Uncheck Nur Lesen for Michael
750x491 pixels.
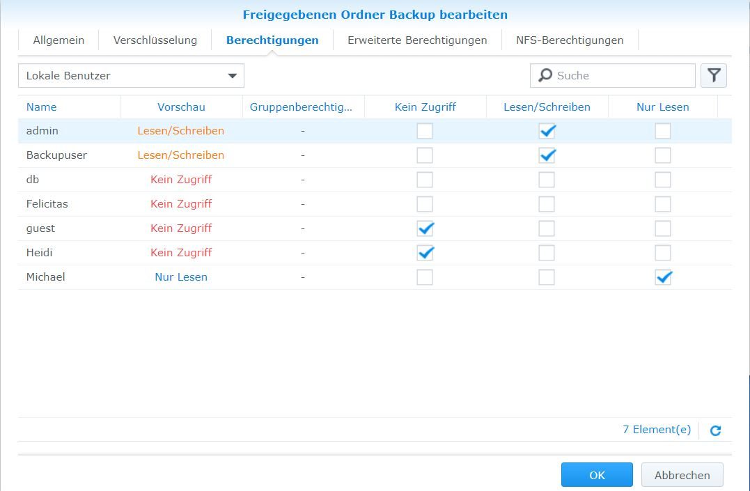point(663,277)
